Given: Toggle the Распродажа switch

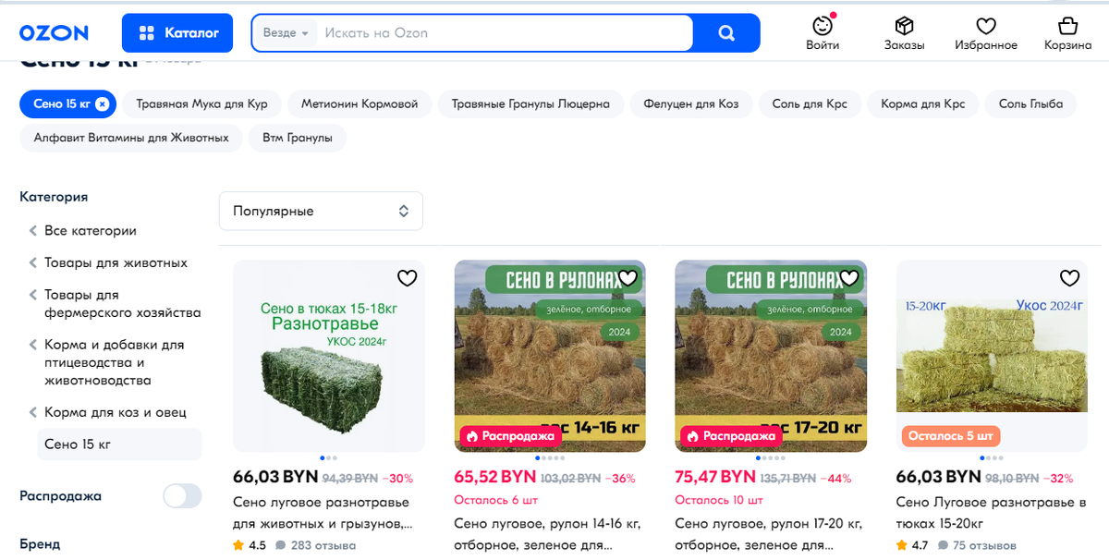Looking at the screenshot, I should (182, 496).
